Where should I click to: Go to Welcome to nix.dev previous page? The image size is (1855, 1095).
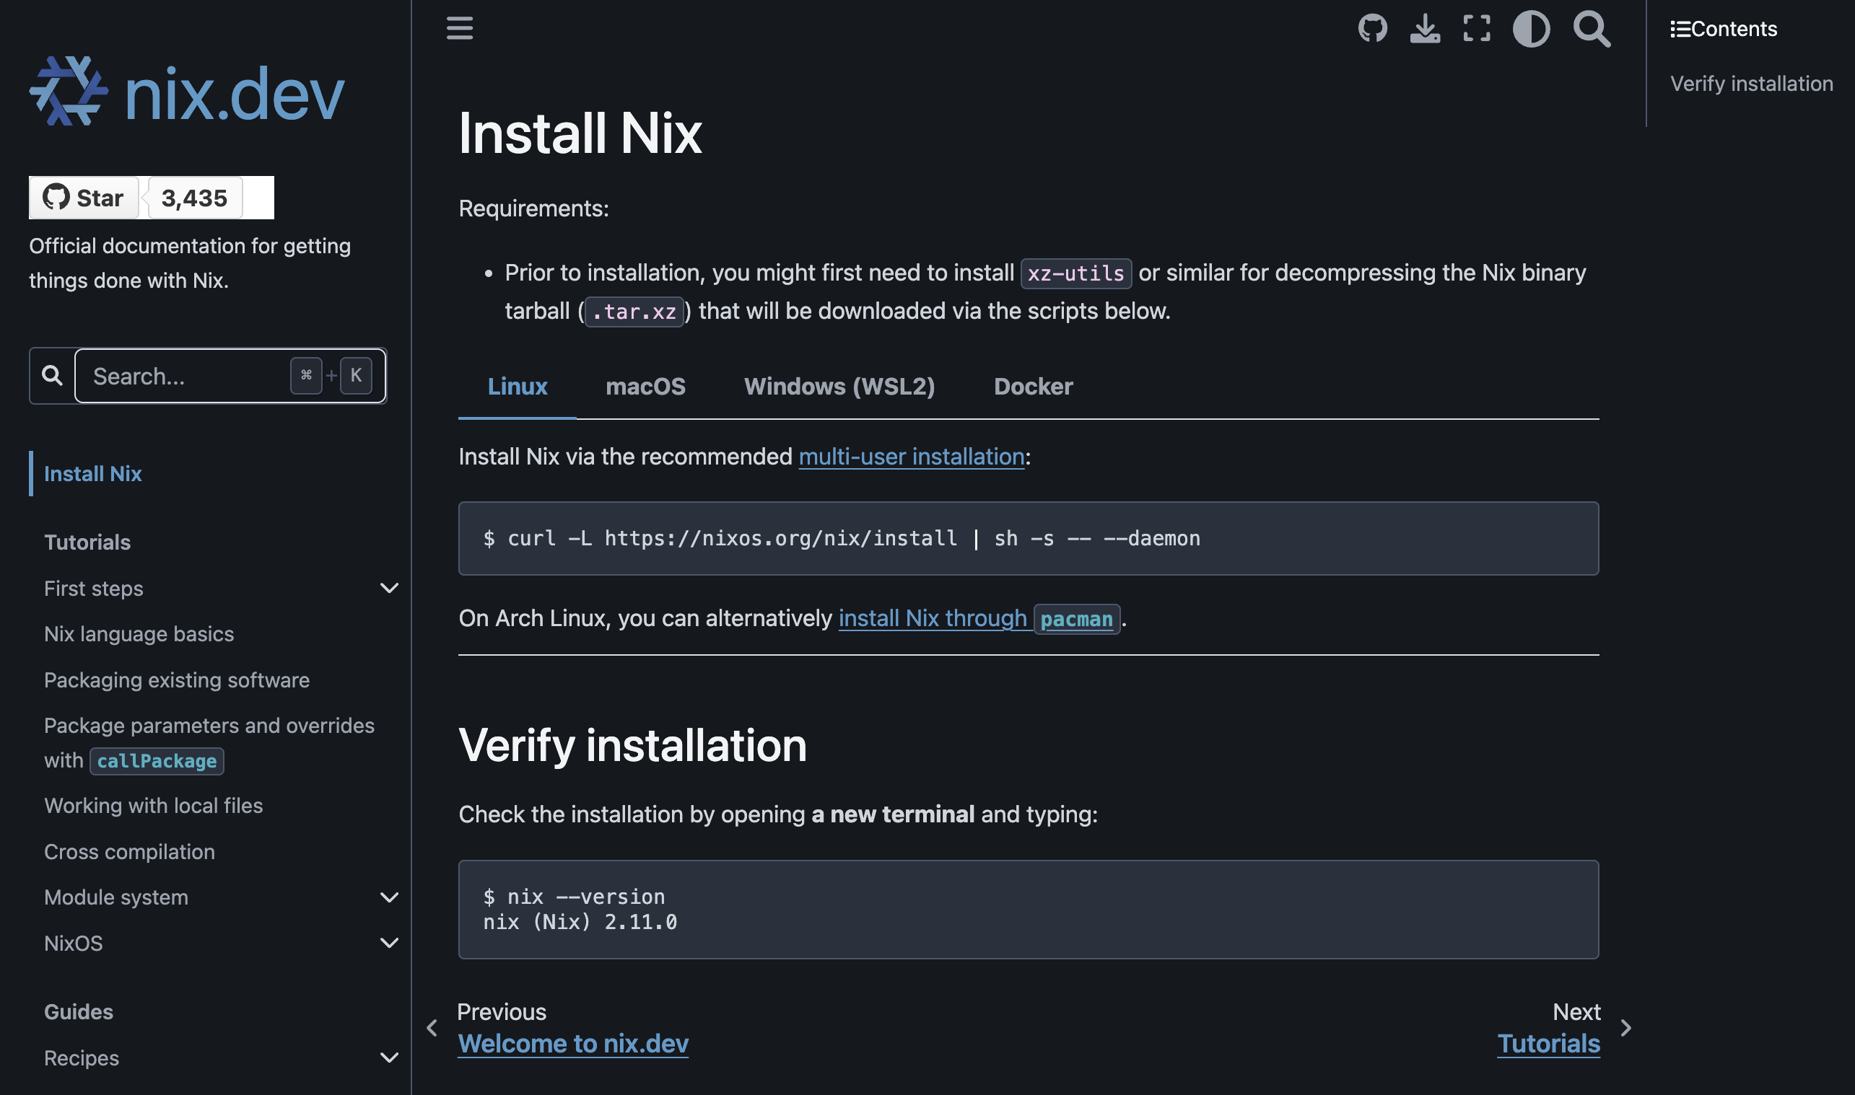(x=574, y=1043)
